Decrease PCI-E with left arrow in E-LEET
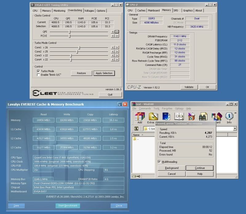Viewport: 246px width, 214px height. [113, 36]
